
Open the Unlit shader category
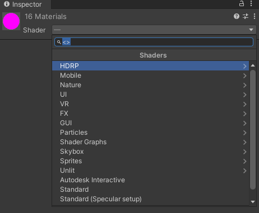click(x=150, y=171)
